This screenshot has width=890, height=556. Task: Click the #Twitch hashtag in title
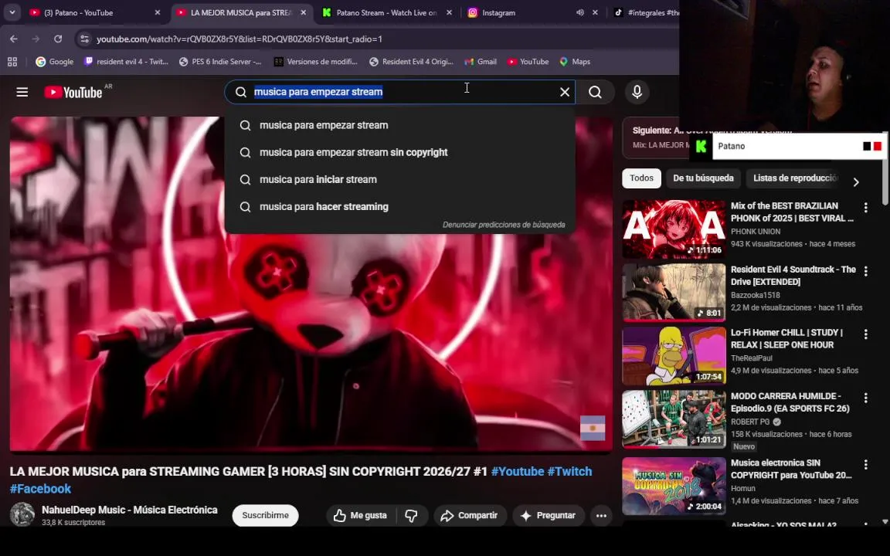coord(569,472)
